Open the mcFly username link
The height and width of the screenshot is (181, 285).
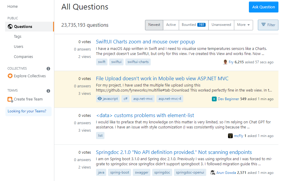pos(238,136)
